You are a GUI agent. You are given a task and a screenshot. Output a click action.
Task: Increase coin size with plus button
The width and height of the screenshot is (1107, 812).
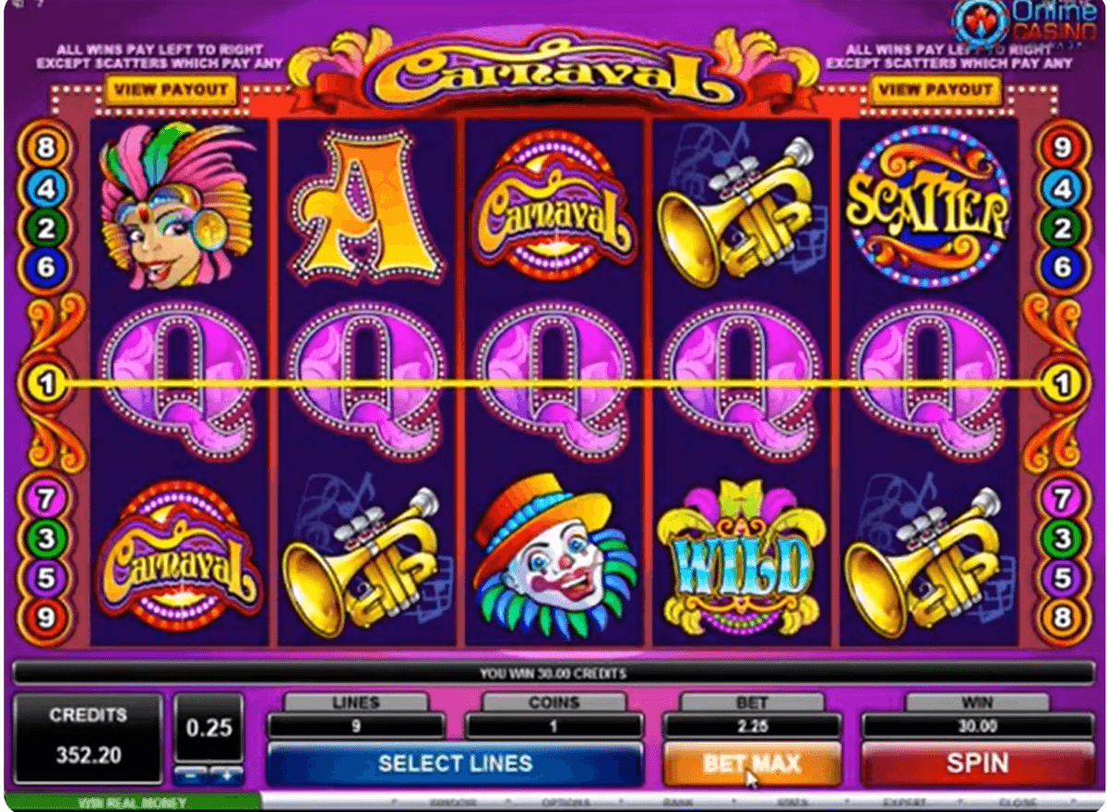(227, 775)
